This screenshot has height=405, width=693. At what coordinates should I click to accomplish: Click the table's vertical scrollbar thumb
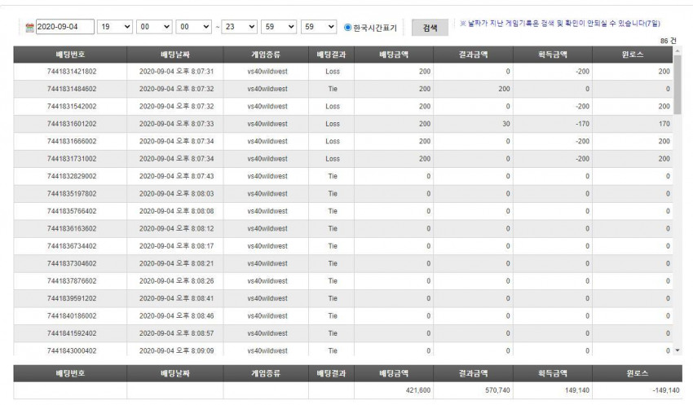(678, 84)
